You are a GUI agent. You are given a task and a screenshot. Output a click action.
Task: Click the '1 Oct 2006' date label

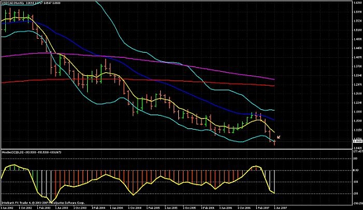point(245,208)
